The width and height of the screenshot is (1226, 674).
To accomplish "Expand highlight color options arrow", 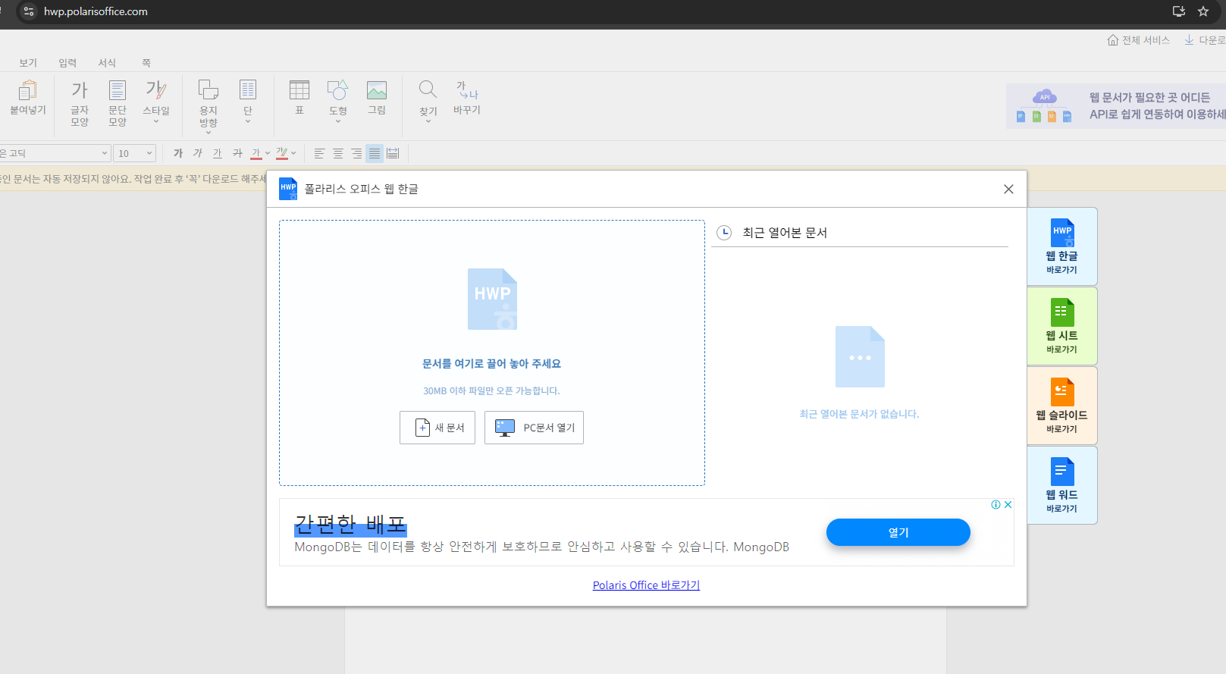I will point(293,153).
